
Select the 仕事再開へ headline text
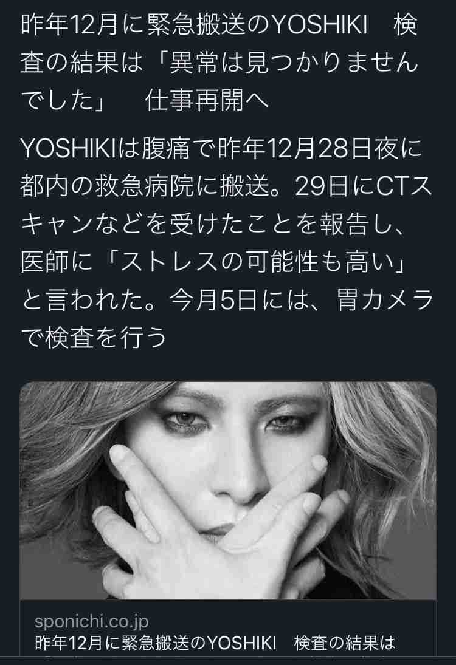[207, 101]
